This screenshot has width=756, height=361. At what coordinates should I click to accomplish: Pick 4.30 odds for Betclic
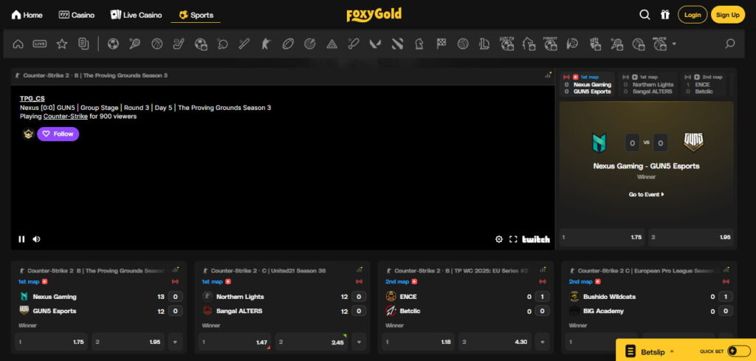coord(495,342)
